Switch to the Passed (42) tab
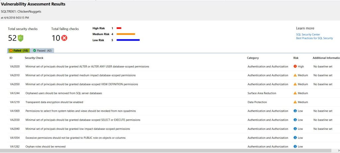The height and width of the screenshot is (153, 340). click(42, 51)
